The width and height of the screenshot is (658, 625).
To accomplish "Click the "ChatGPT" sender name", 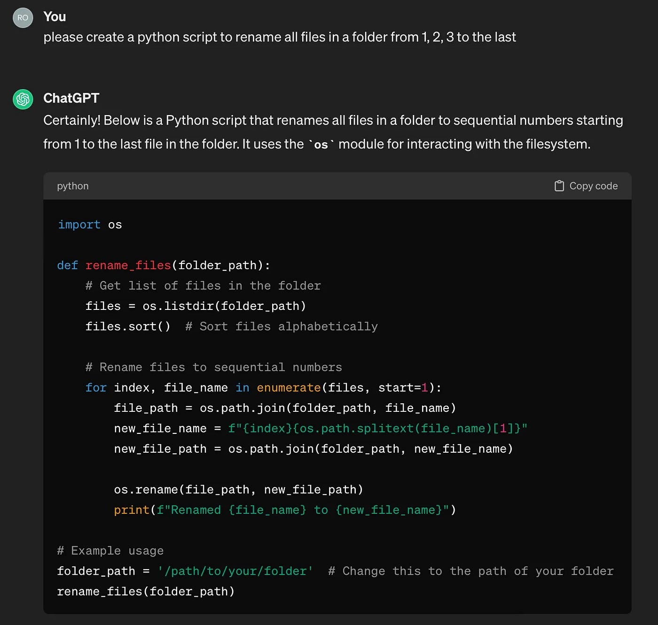I will 71,98.
